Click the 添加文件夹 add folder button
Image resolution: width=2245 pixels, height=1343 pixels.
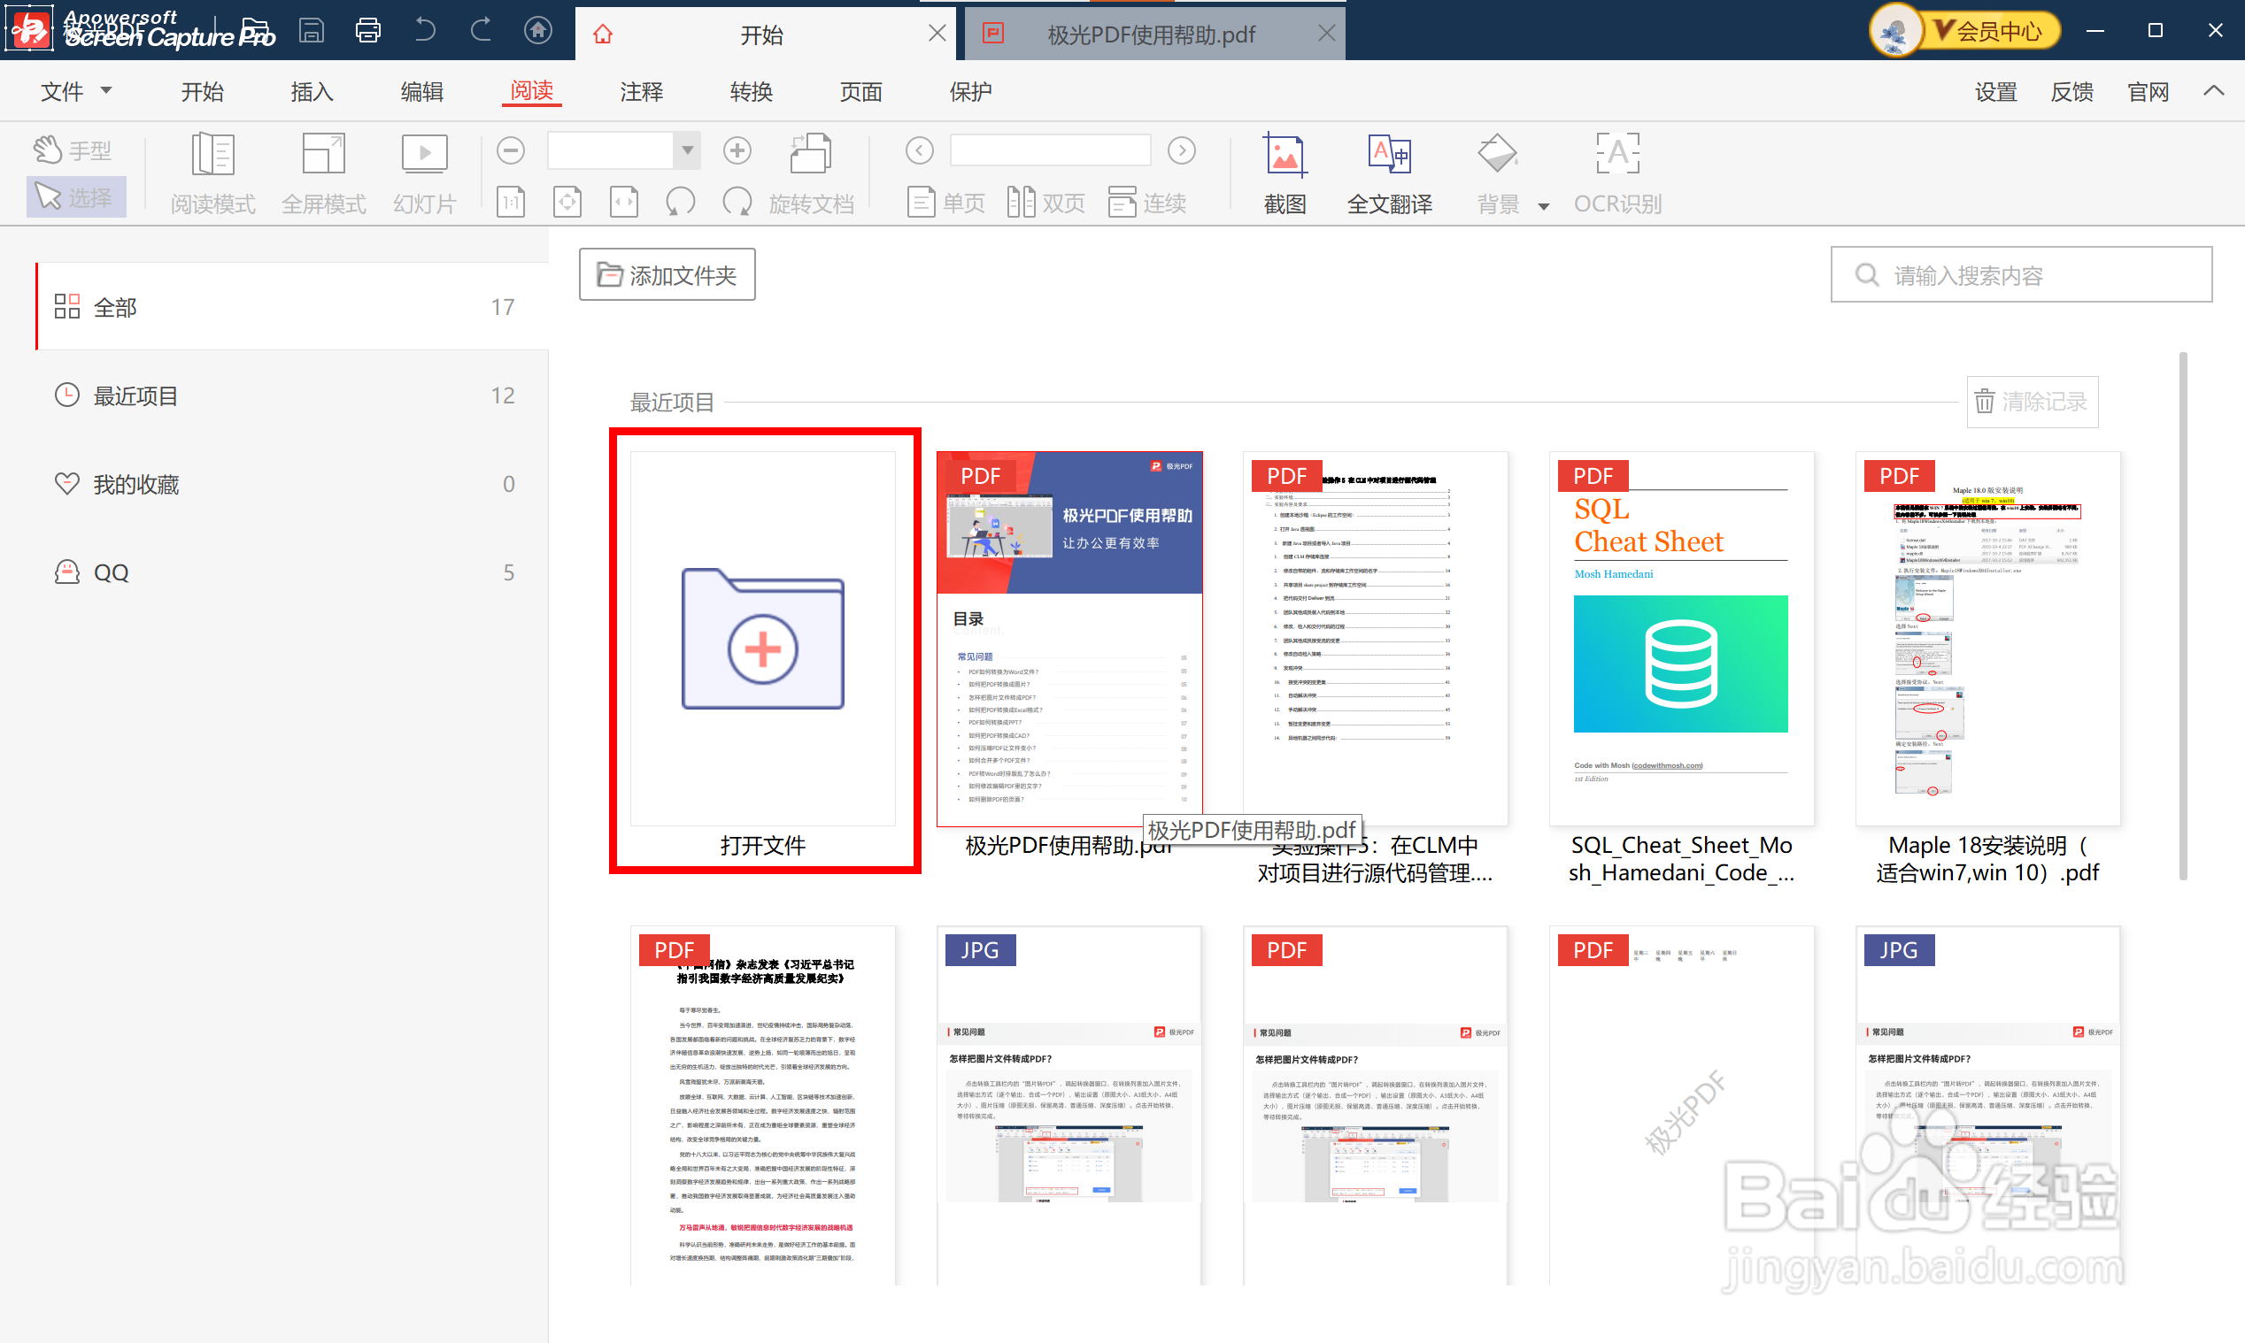pos(667,275)
